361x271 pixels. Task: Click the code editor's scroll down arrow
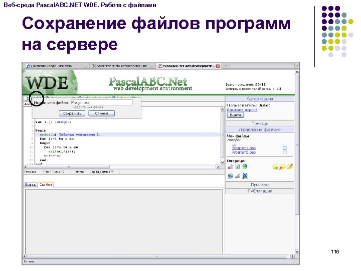tap(223, 162)
